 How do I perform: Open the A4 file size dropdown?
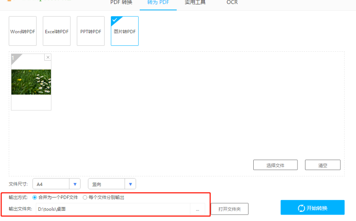[x=57, y=184]
